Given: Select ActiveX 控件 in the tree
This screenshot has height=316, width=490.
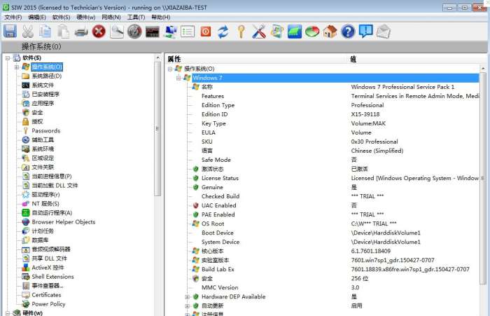Looking at the screenshot, I should (x=48, y=268).
